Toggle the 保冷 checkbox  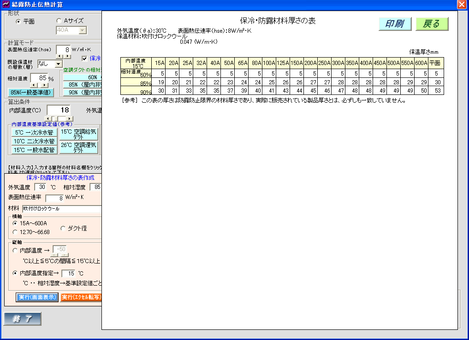(84, 59)
